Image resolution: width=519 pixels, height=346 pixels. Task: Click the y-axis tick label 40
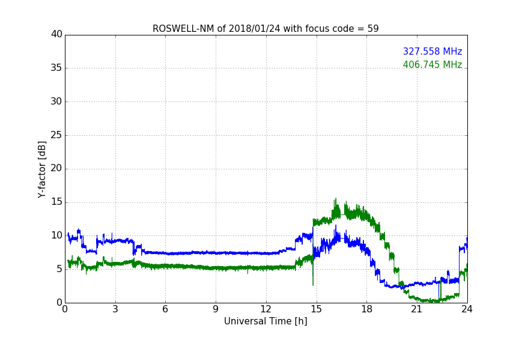pyautogui.click(x=56, y=34)
